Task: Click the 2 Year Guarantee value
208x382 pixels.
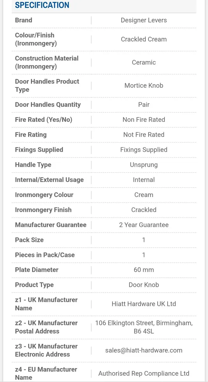Action: 144,225
